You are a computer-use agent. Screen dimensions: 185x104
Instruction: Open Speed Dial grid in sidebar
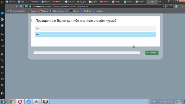click(2, 55)
